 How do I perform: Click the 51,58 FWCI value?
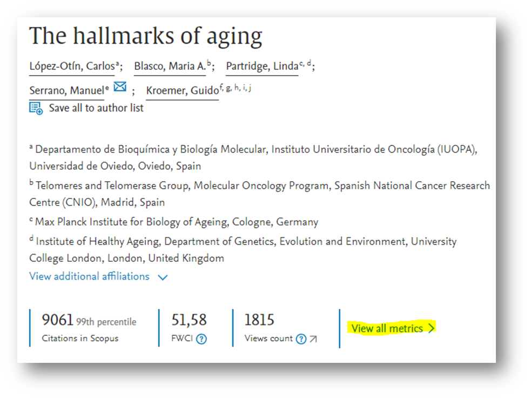[189, 320]
